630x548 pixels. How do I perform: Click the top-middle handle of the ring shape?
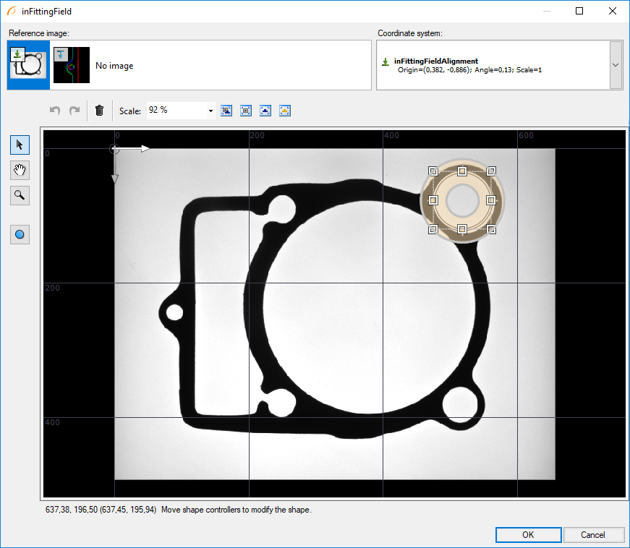462,171
